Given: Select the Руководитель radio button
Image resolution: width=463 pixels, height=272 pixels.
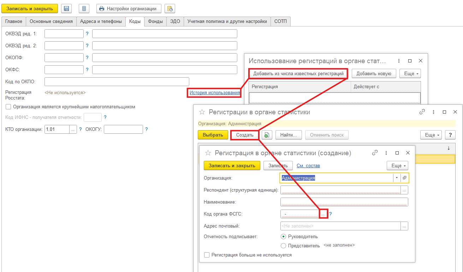Looking at the screenshot, I should point(283,236).
